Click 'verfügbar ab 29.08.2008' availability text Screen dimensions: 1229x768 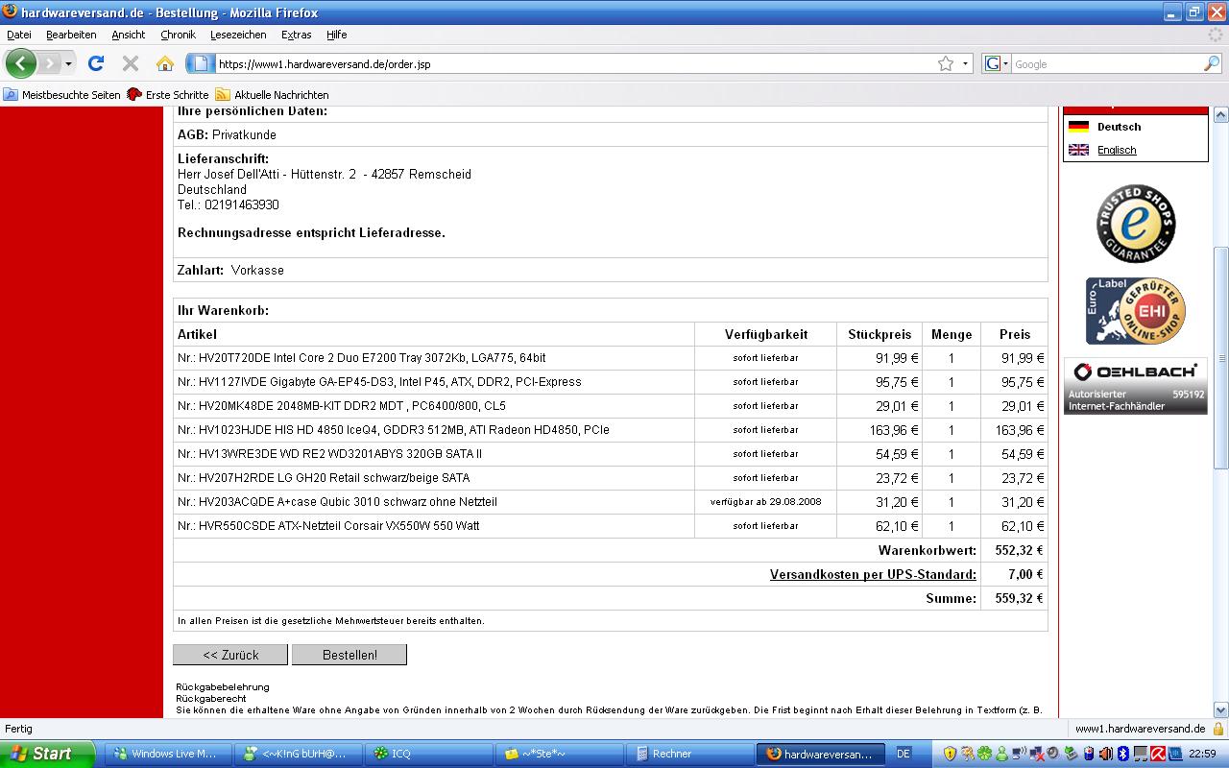click(x=765, y=502)
